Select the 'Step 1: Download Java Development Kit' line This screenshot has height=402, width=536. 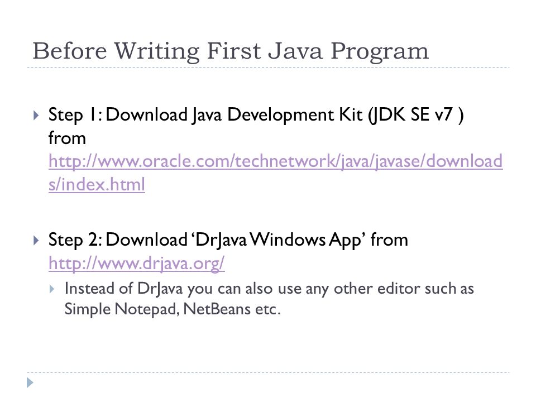(x=256, y=114)
